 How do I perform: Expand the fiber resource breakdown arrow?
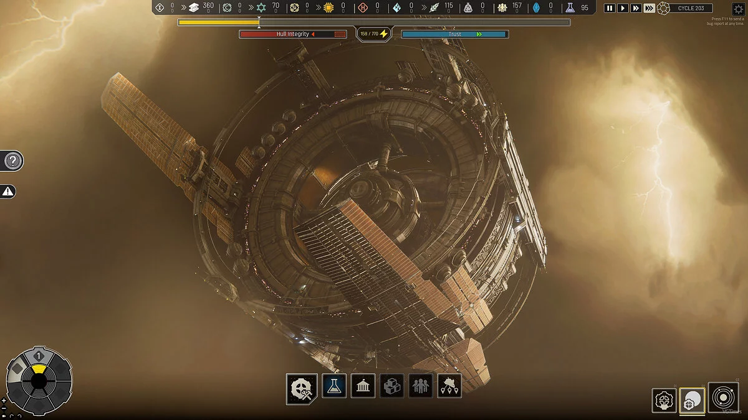[x=424, y=7]
